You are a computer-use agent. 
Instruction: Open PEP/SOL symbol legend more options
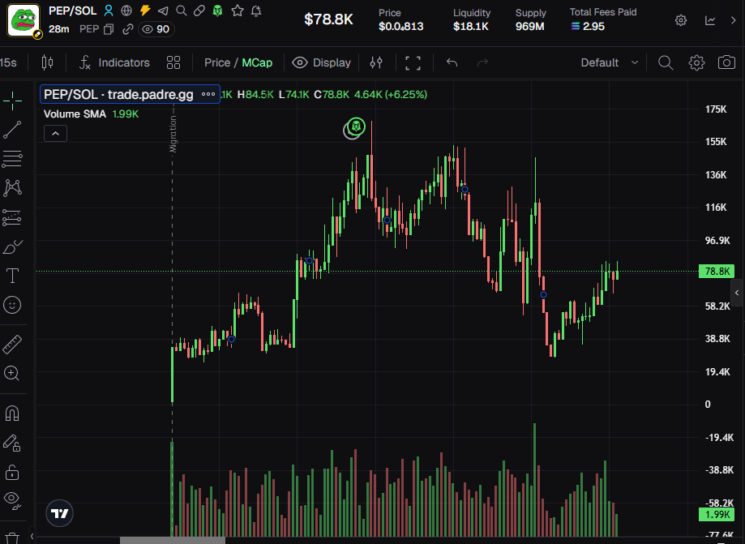click(208, 94)
